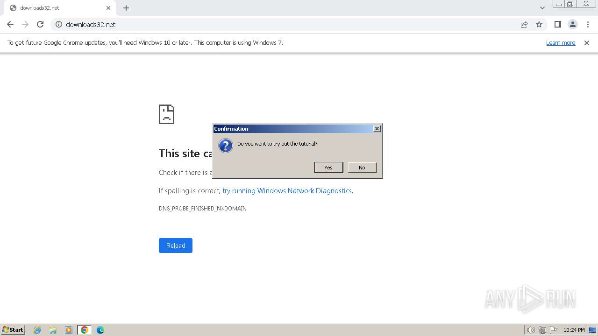Expand the tab search chevron
598x336 pixels.
(x=542, y=8)
